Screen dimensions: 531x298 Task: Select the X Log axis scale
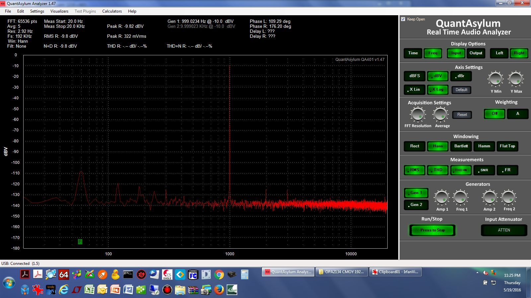point(438,89)
